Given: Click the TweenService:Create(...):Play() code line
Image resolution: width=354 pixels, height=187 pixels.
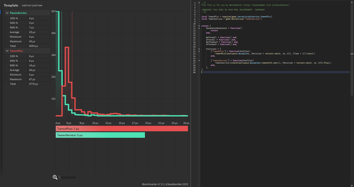Looking at the screenshot, I should [x=273, y=63].
